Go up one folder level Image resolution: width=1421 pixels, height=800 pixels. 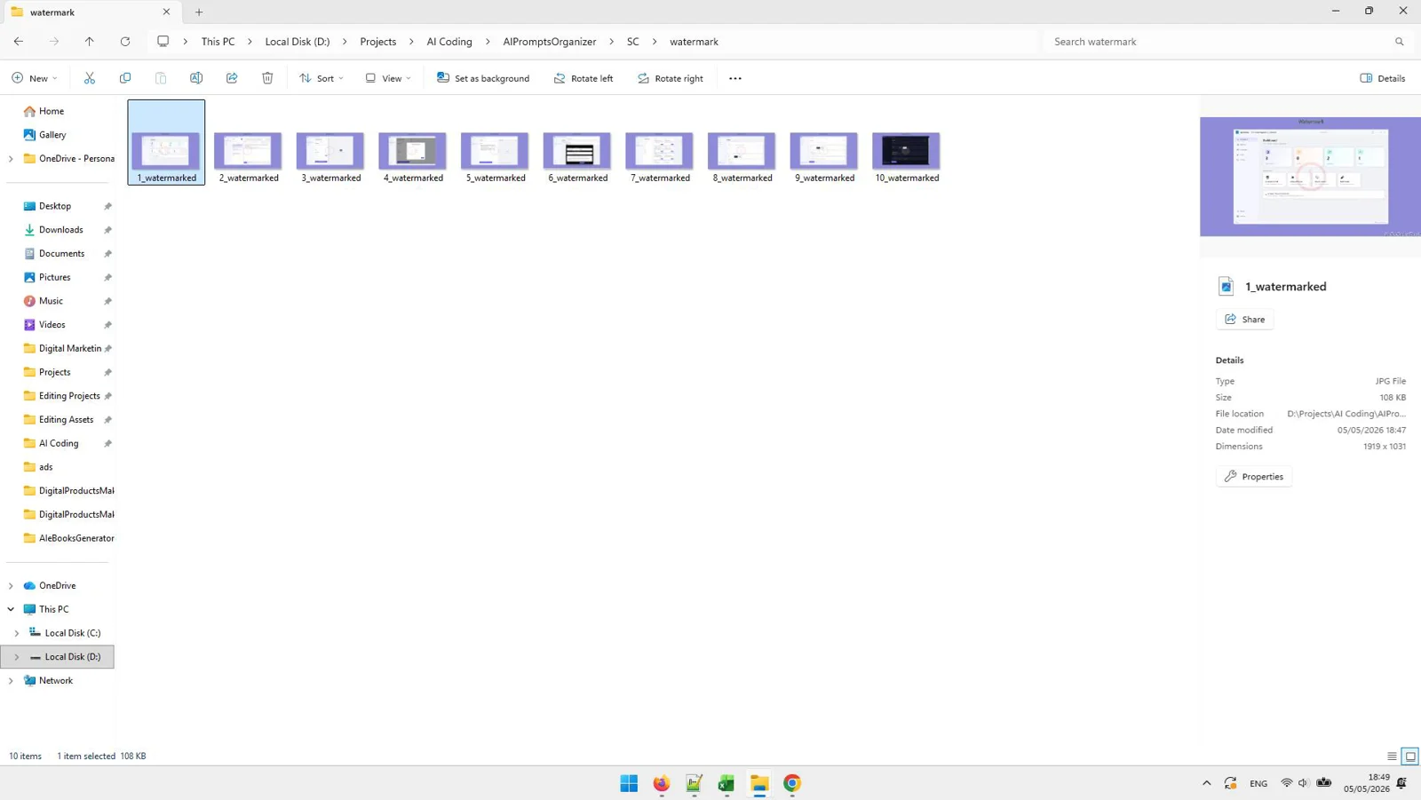90,42
